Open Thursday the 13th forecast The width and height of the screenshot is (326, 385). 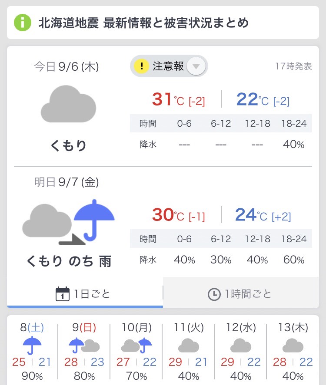[x=293, y=346]
